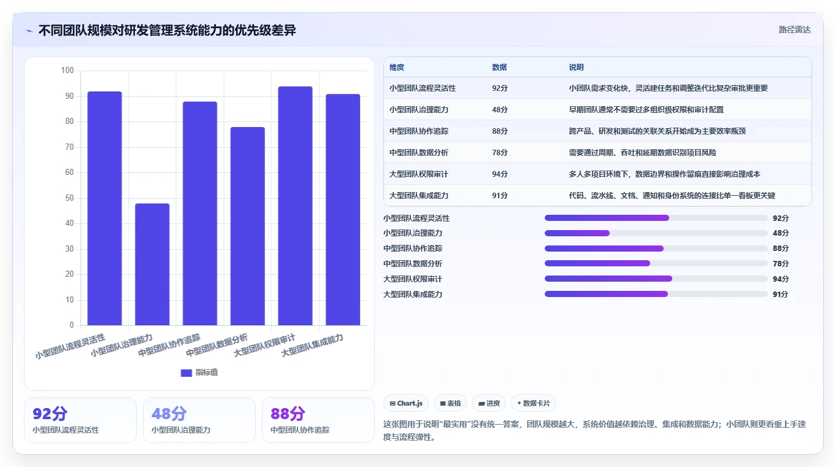Viewport: 836px width, 467px height.
Task: Click table cell 中型团队协作追踪 in 维度 column
Action: (x=419, y=131)
